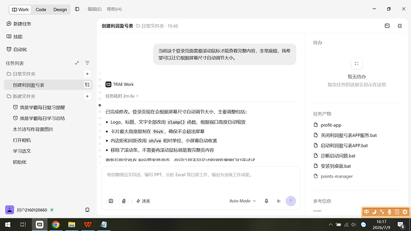The height and width of the screenshot is (231, 411).
Task: Attach a file with the paperclip icon
Action: click(x=124, y=201)
